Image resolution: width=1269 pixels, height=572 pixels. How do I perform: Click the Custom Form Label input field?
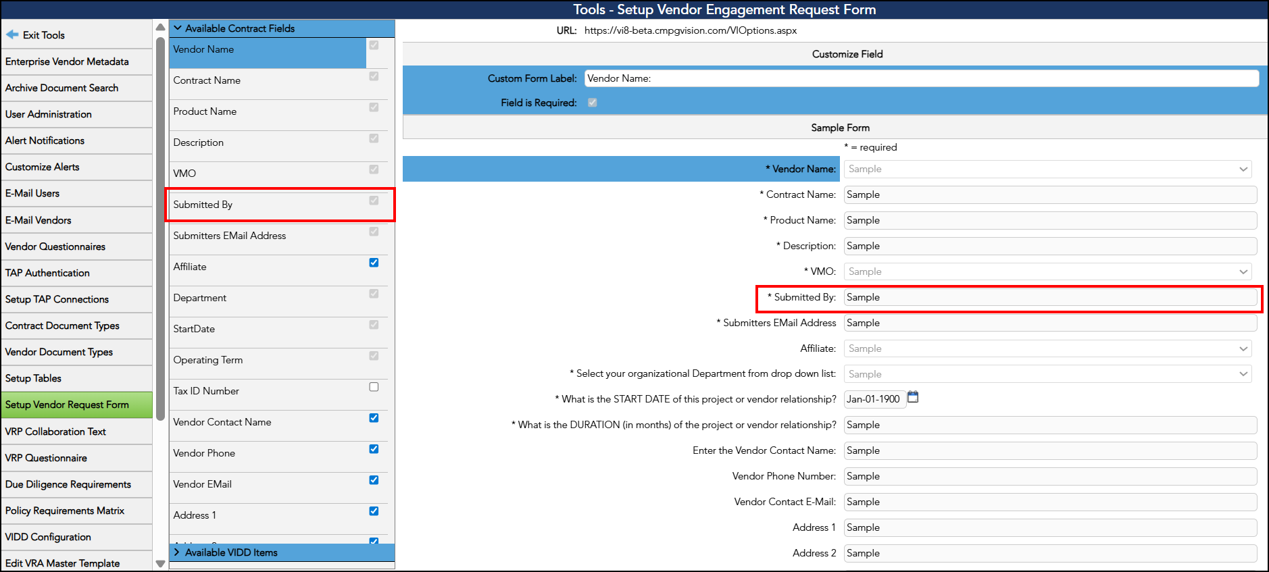click(x=921, y=78)
